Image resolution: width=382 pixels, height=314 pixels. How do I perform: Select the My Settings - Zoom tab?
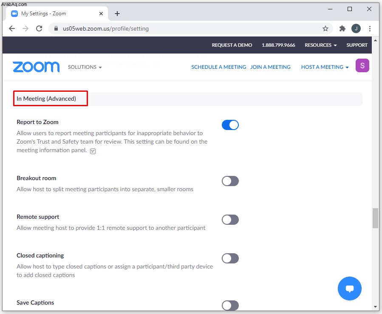tap(57, 14)
